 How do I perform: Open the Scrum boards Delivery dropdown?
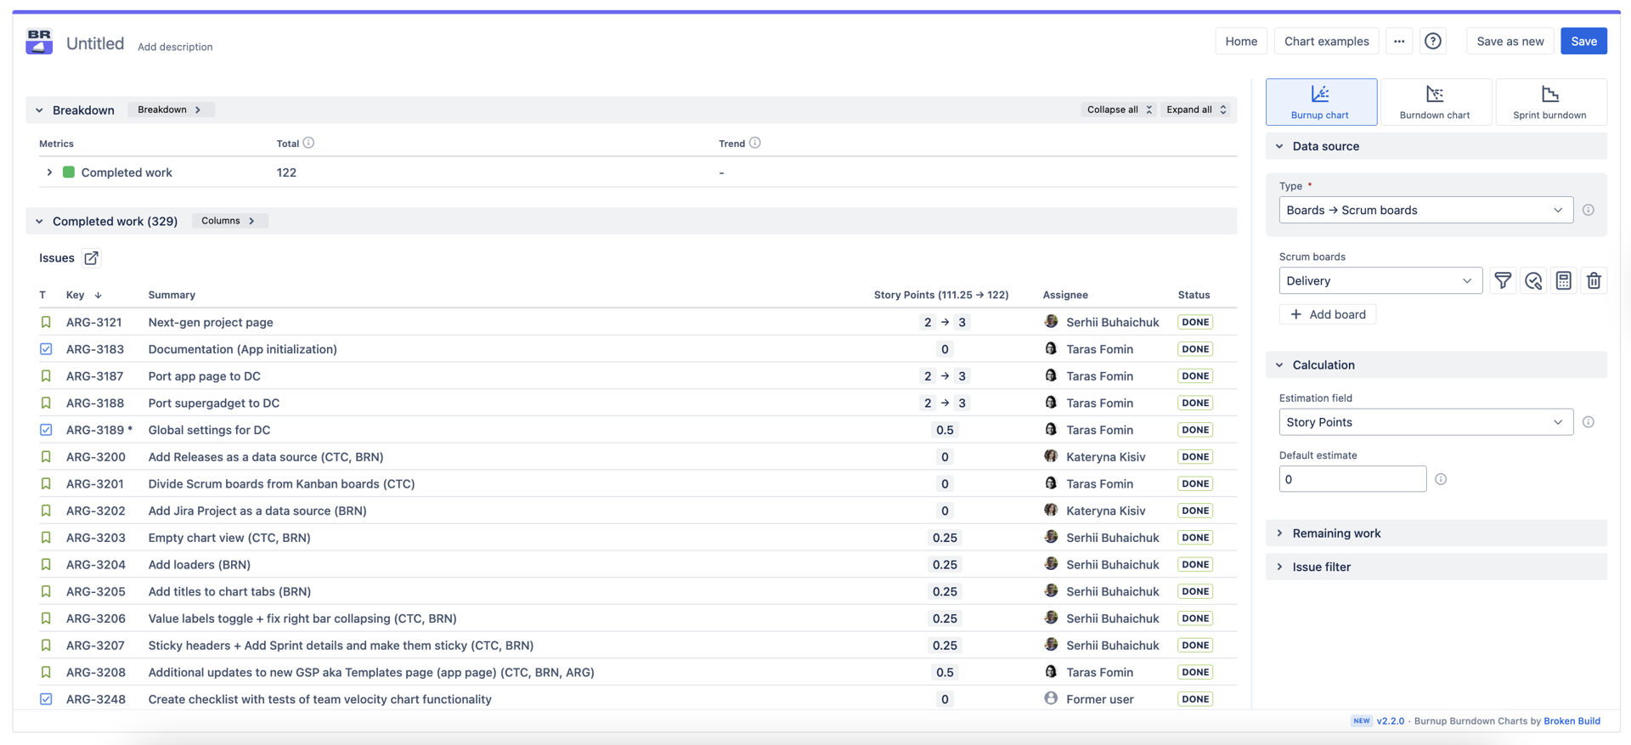1380,280
